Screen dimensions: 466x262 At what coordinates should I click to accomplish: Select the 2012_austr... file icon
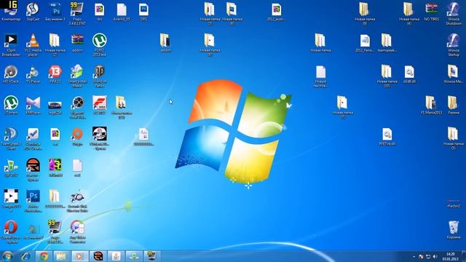[276, 12]
